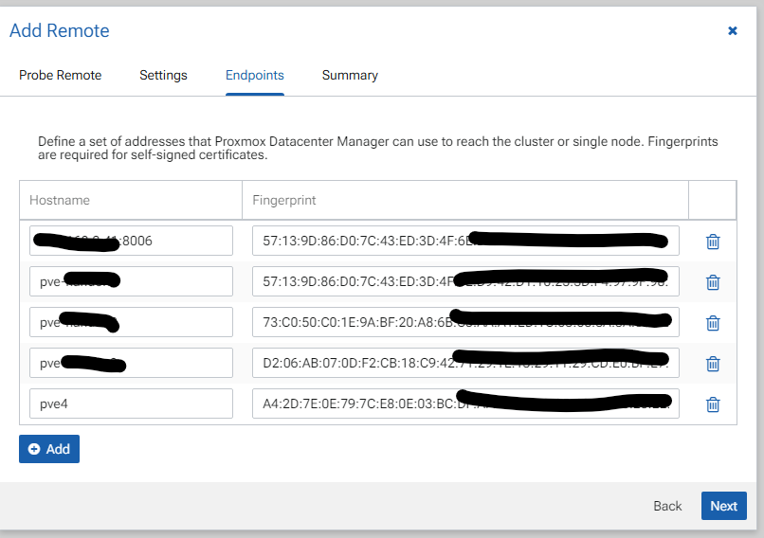Edit the first fingerprint field, in the :8006 row
Image resolution: width=764 pixels, height=538 pixels.
[x=465, y=241]
